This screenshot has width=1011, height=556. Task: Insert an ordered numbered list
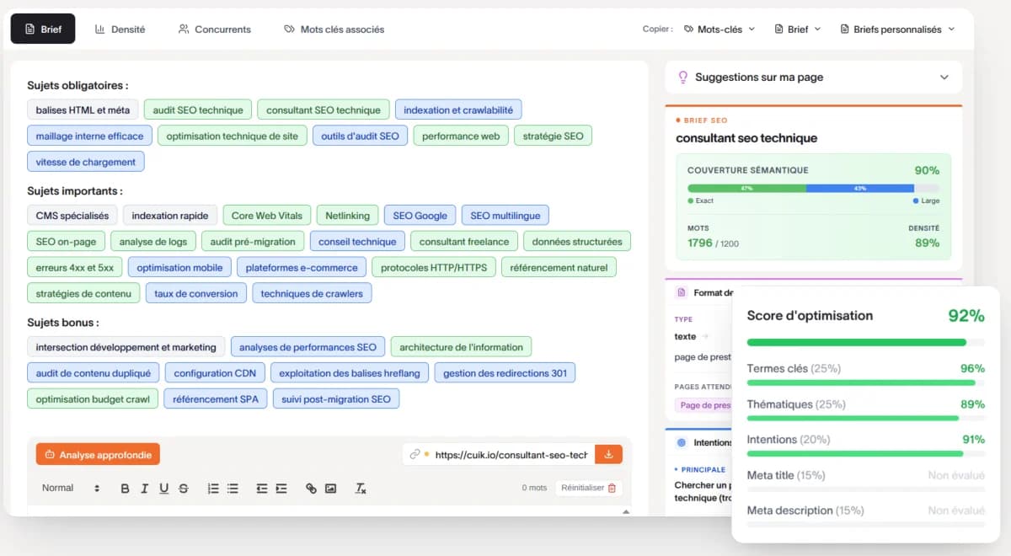point(213,488)
